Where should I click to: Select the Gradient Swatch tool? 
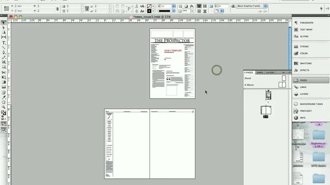tap(4, 82)
